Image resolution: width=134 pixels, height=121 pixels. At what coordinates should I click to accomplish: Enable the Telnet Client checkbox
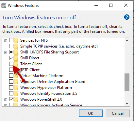[11, 64]
